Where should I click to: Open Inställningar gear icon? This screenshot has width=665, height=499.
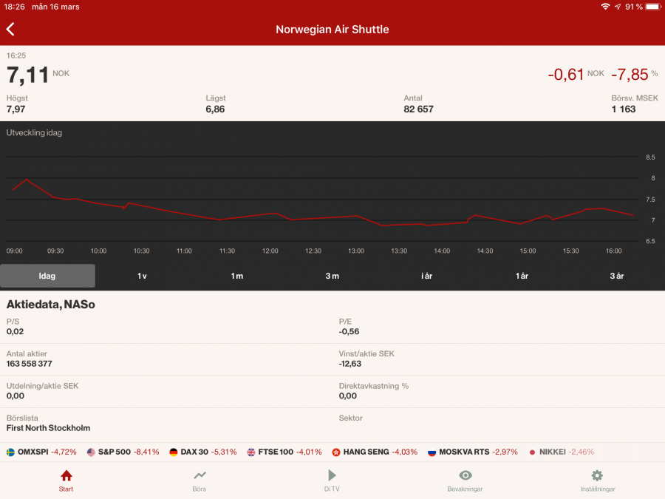(x=597, y=475)
